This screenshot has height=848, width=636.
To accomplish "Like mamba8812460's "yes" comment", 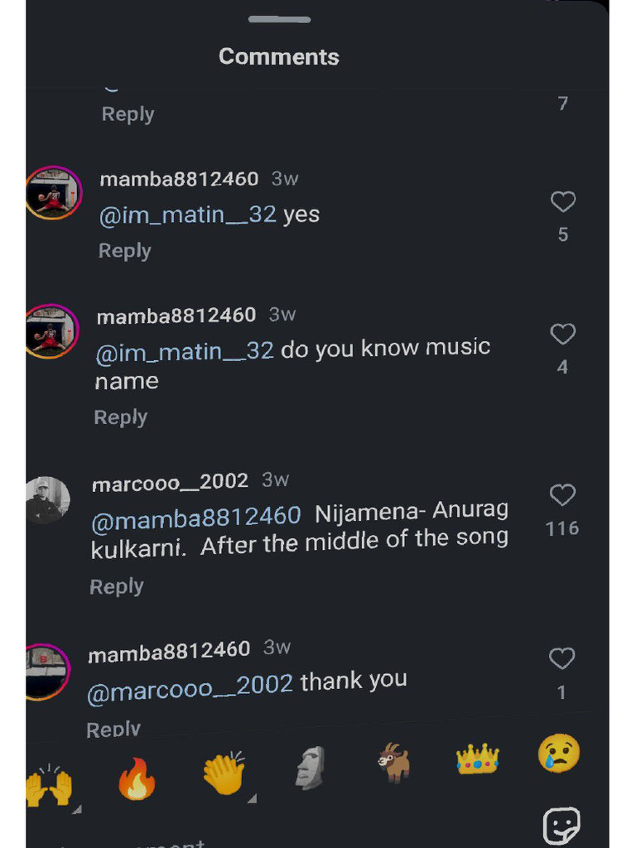I will (563, 201).
